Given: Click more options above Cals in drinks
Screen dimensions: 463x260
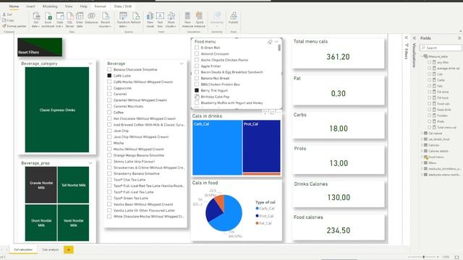Looking at the screenshot, I should 279,113.
